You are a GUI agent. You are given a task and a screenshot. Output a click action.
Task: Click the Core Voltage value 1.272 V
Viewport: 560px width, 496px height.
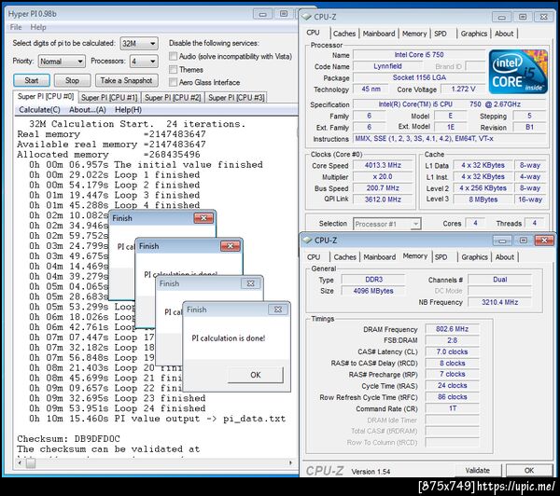tap(463, 89)
